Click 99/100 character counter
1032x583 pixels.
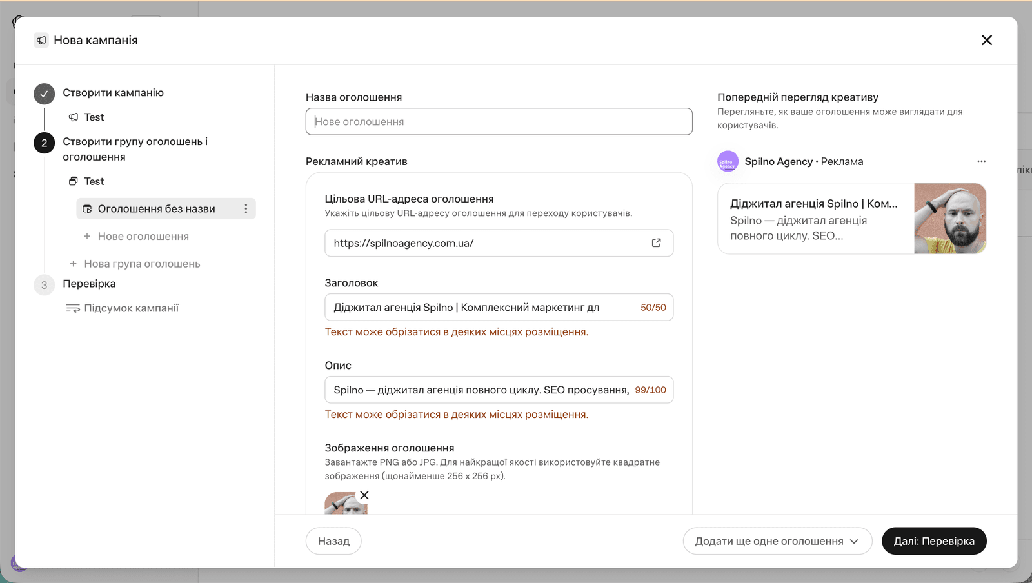[x=650, y=390]
